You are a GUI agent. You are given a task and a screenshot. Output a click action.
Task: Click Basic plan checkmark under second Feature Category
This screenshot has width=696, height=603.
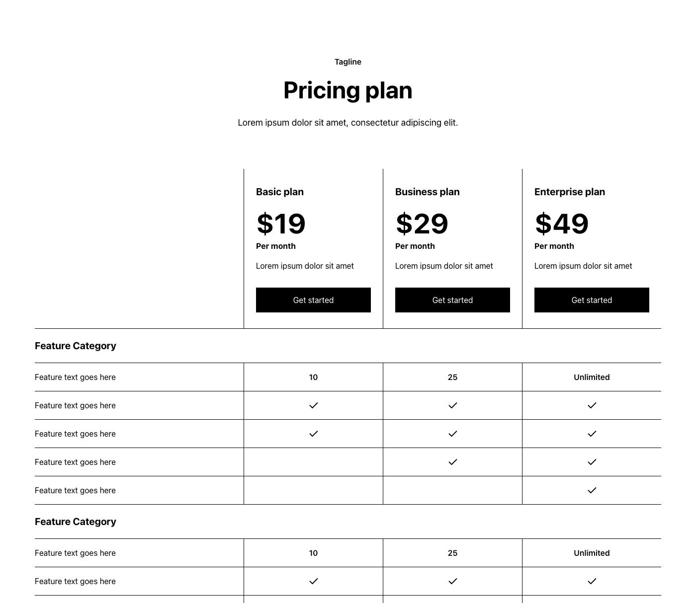click(313, 581)
